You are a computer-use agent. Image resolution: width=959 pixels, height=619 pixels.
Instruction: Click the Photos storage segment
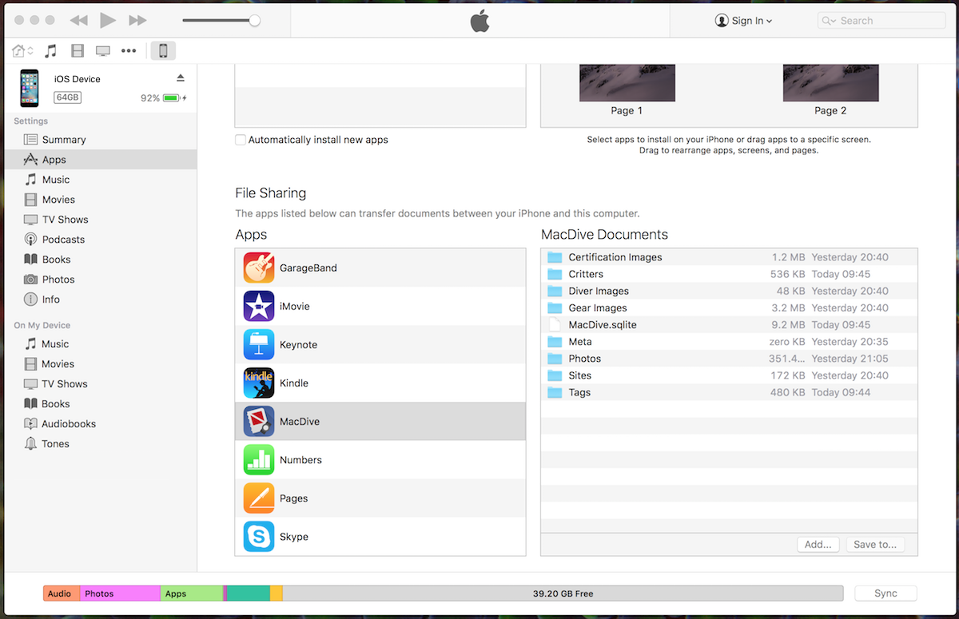click(x=120, y=593)
